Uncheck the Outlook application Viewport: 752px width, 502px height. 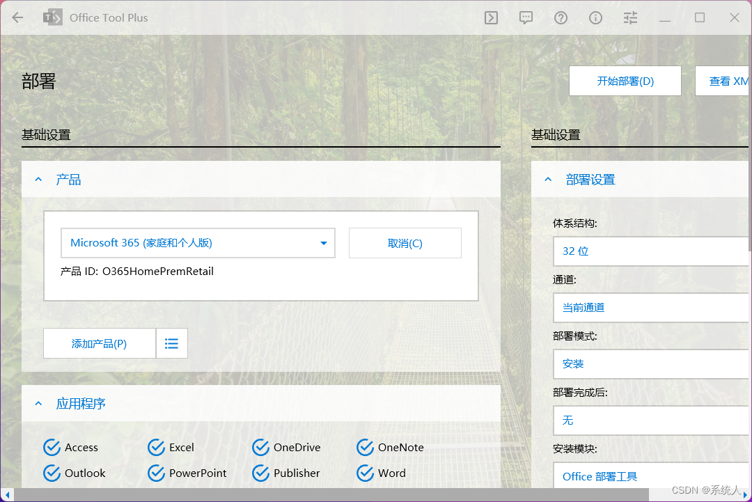coord(52,473)
